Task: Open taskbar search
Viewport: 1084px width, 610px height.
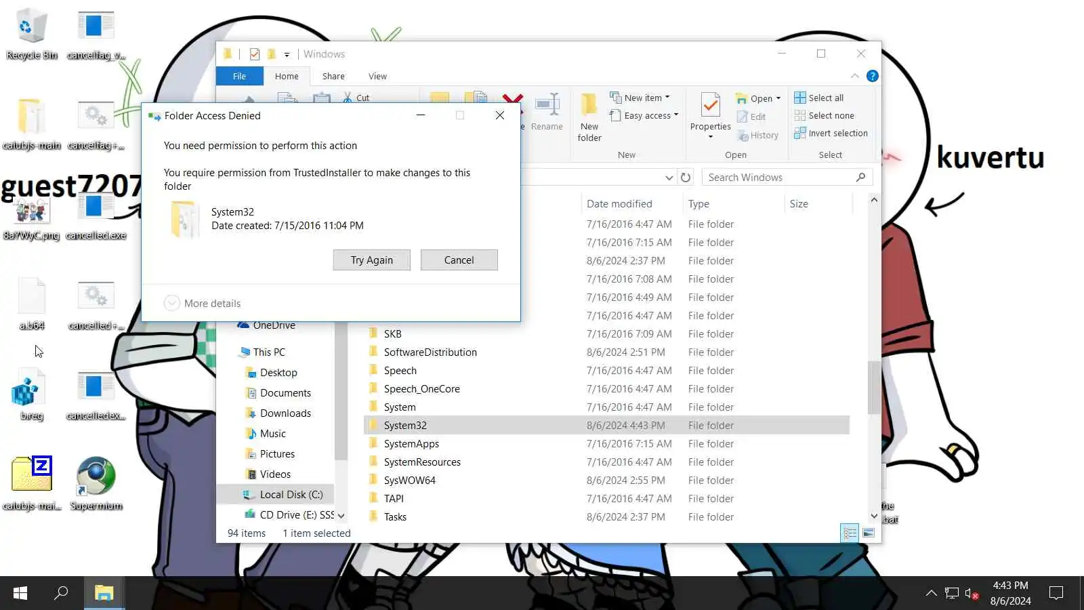Action: (x=61, y=593)
